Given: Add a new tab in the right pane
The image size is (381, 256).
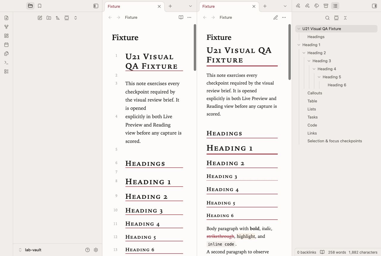Looking at the screenshot, I should coord(265,6).
